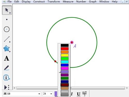Select the Compass circle tool
Image resolution: width=129 pixels, height=97 pixels.
tap(7, 29)
